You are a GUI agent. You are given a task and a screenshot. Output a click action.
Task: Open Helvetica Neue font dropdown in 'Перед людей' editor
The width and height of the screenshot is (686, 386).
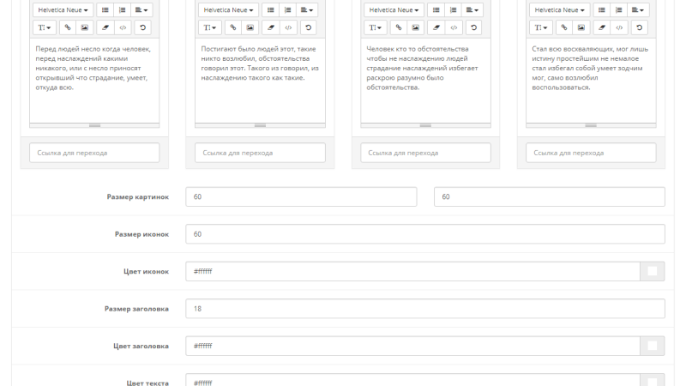pos(63,9)
